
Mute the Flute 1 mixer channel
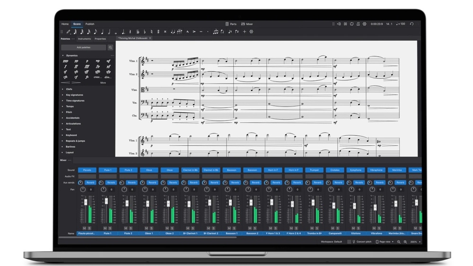[105, 228]
